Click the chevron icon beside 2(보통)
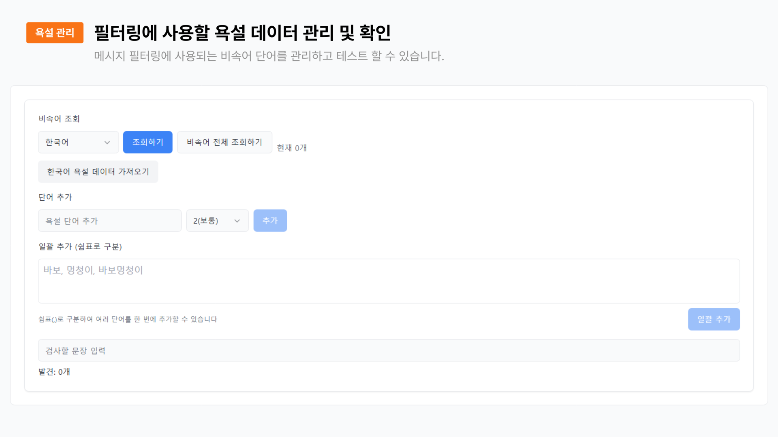Viewport: 778px width, 437px height. click(x=237, y=221)
